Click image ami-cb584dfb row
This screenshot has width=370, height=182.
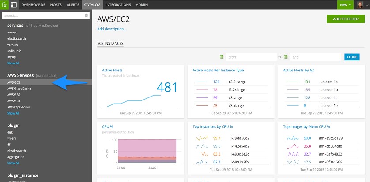(x=321, y=146)
